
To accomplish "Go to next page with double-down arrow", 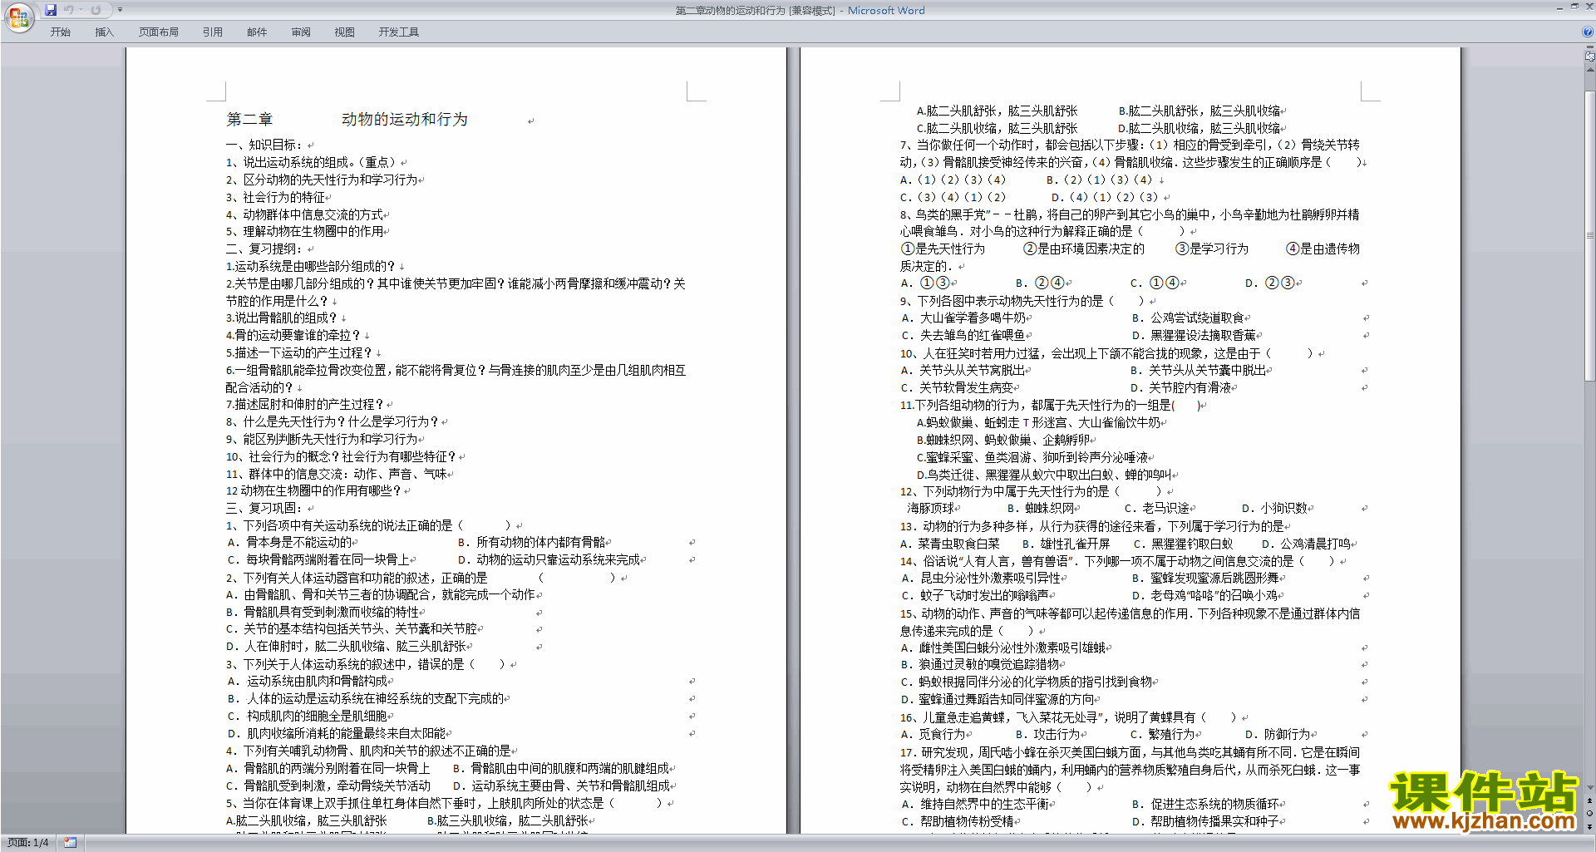I will (1589, 825).
